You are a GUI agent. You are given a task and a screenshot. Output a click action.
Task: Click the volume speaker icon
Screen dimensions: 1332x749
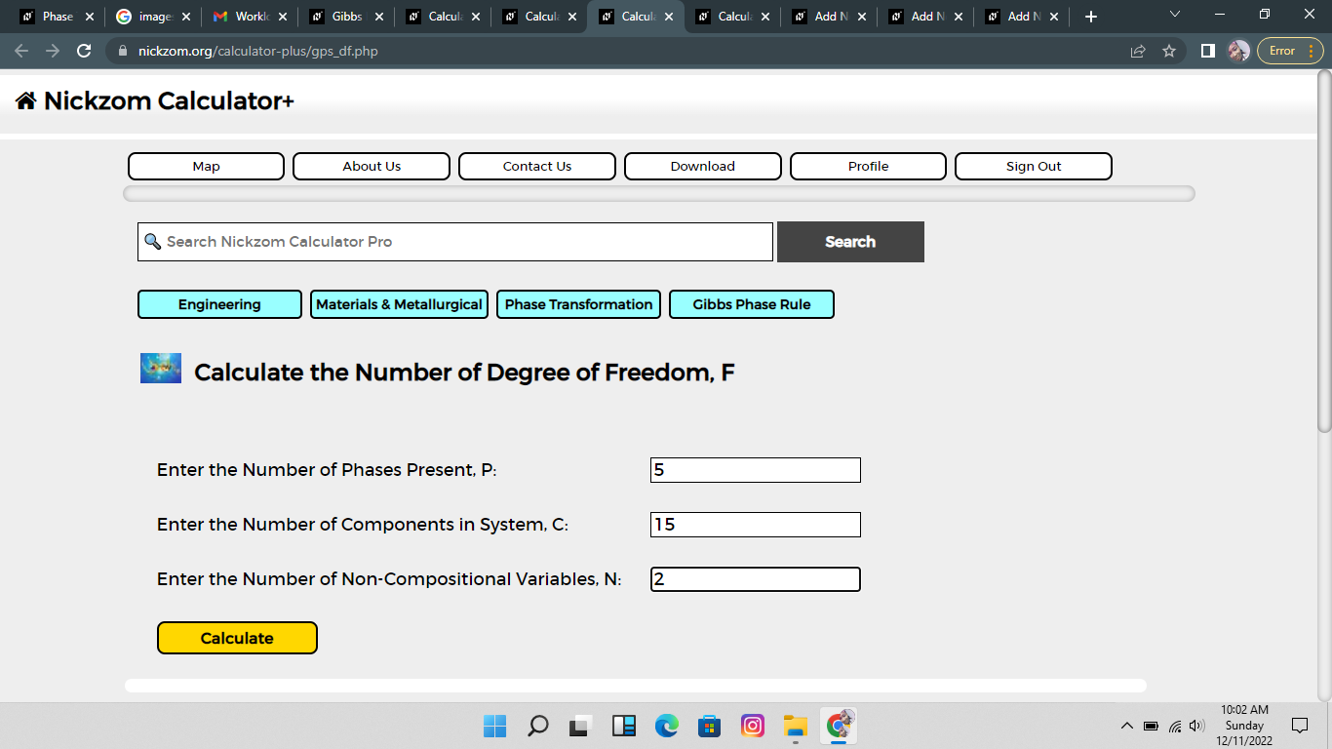[1197, 726]
